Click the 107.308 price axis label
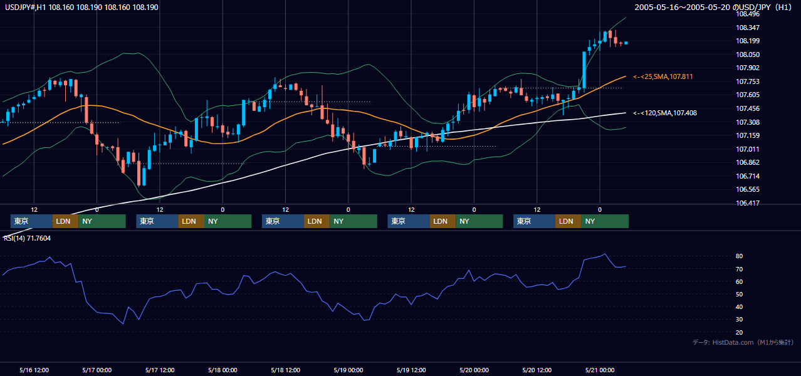The height and width of the screenshot is (376, 801). click(x=748, y=122)
